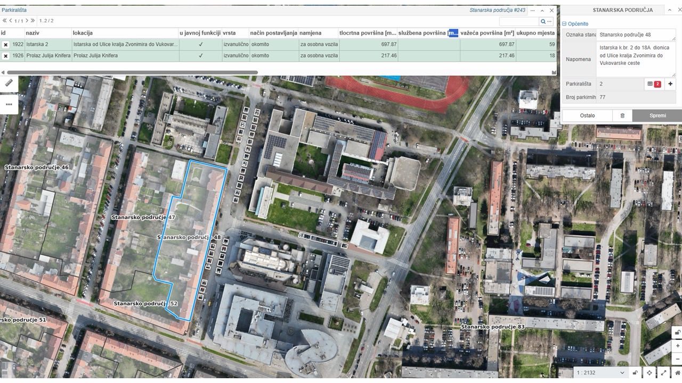The height and width of the screenshot is (383, 682).
Task: Go to previous page of Parkirališta table
Action: click(11, 21)
